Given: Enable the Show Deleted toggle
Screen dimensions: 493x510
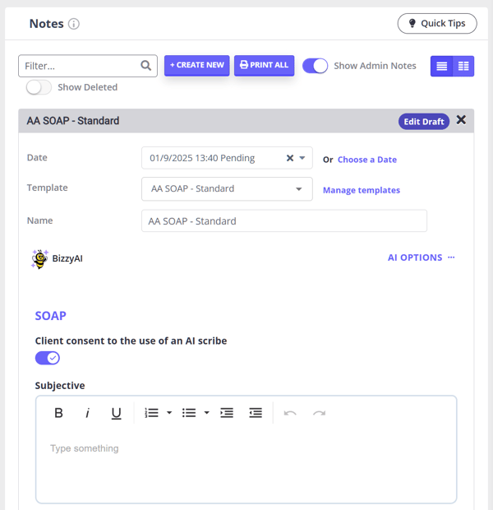Looking at the screenshot, I should 39,87.
